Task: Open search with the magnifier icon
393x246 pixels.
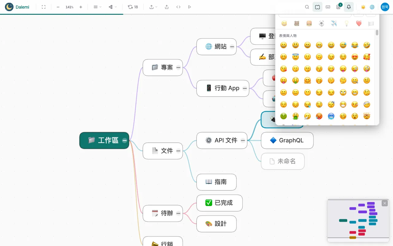Action: click(307, 7)
